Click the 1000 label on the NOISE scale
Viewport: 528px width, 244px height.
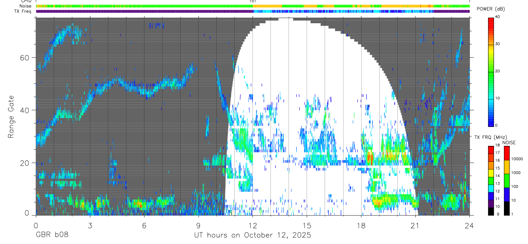(516, 173)
